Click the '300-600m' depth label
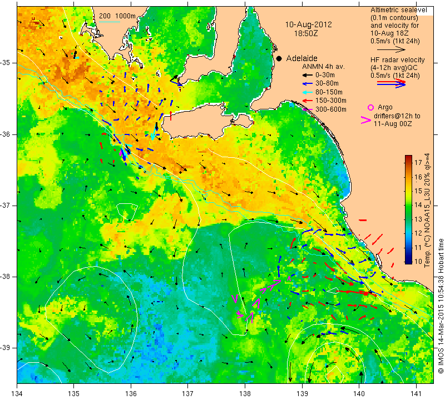This screenshot has height=400, width=445. 331,109
